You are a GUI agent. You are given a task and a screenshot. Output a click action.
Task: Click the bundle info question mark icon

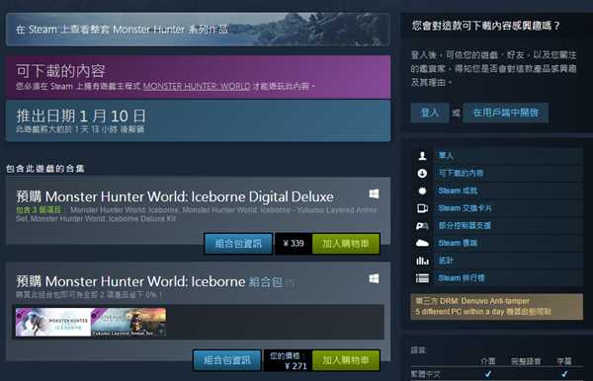click(x=291, y=283)
